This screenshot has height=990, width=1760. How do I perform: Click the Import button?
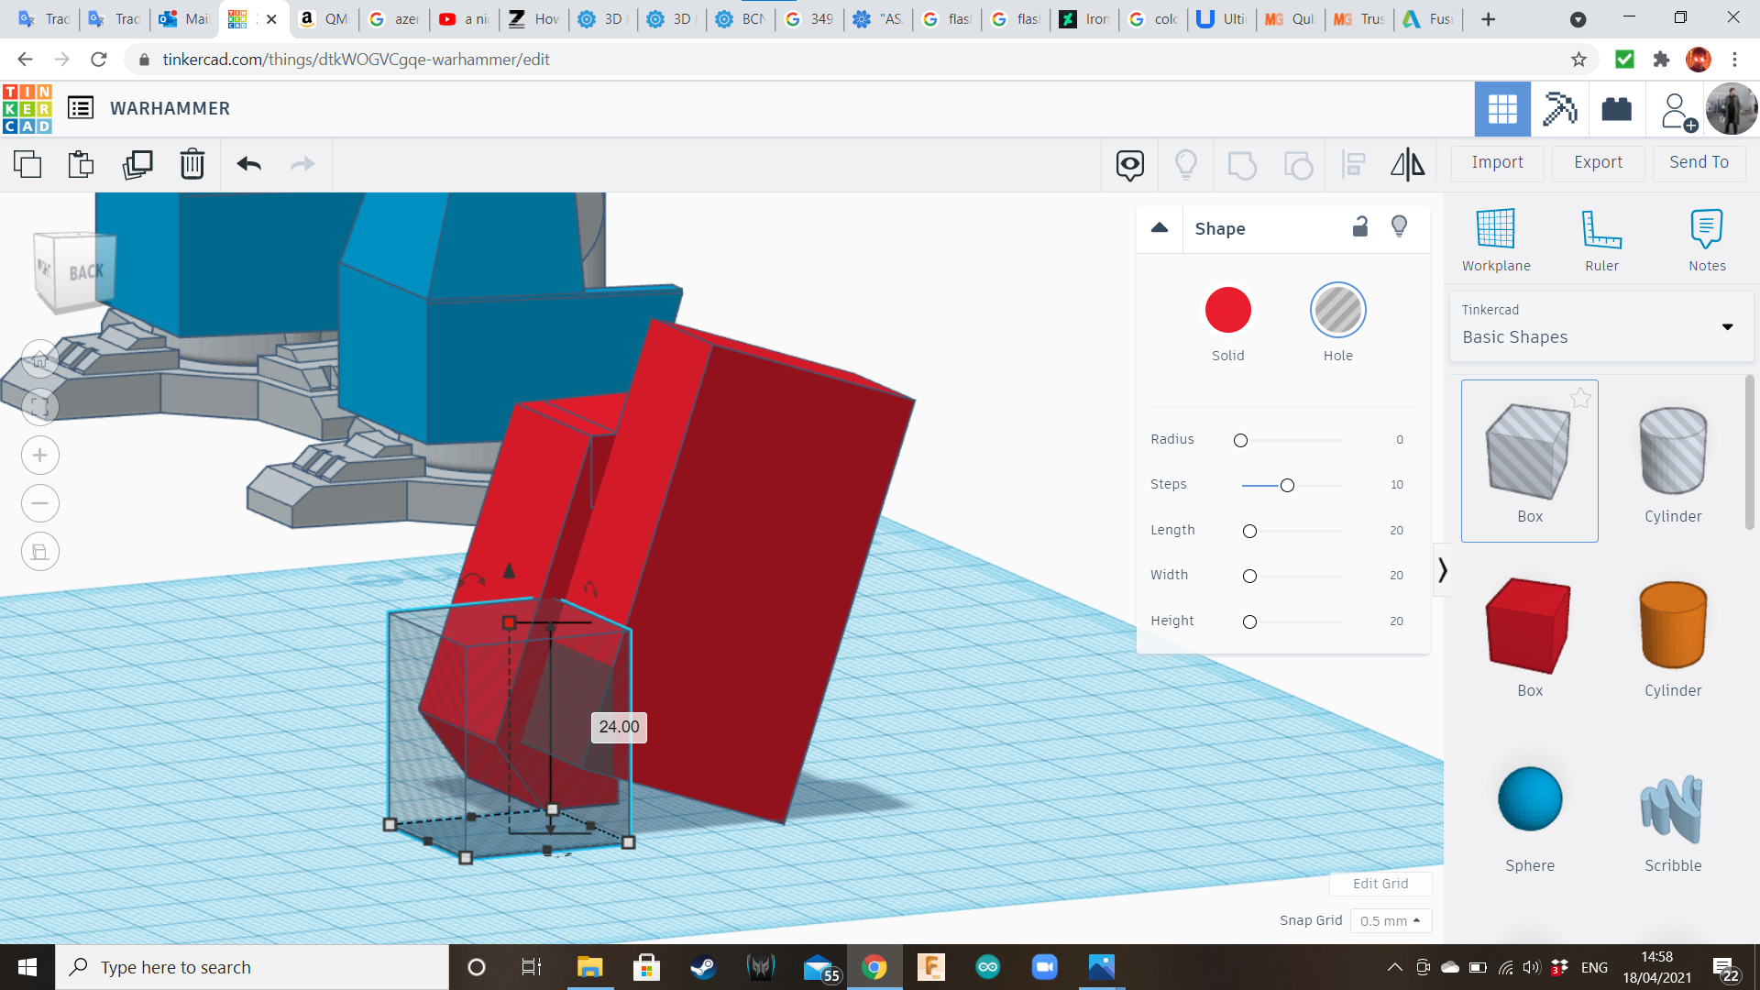coord(1497,162)
